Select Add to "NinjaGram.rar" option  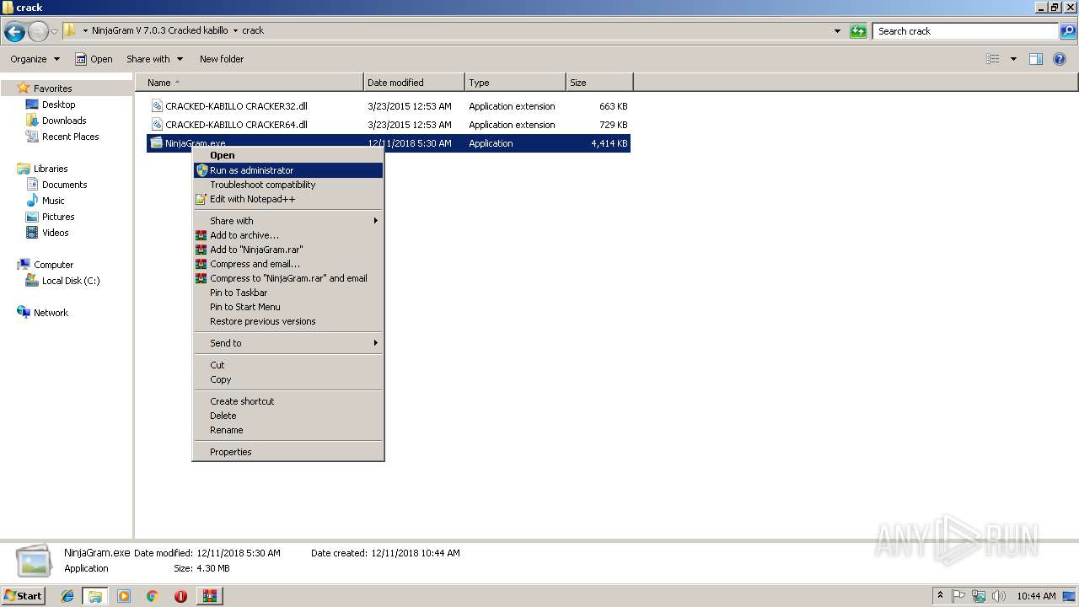(x=287, y=250)
